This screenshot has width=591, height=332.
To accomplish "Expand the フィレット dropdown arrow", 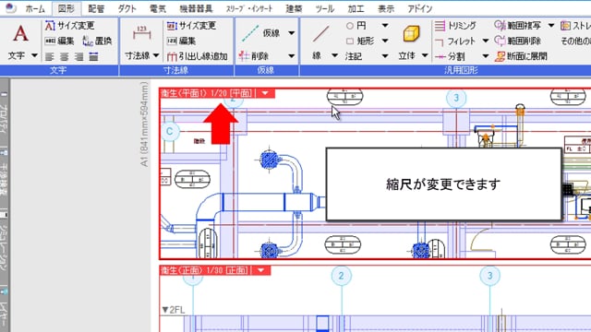I will pos(486,41).
